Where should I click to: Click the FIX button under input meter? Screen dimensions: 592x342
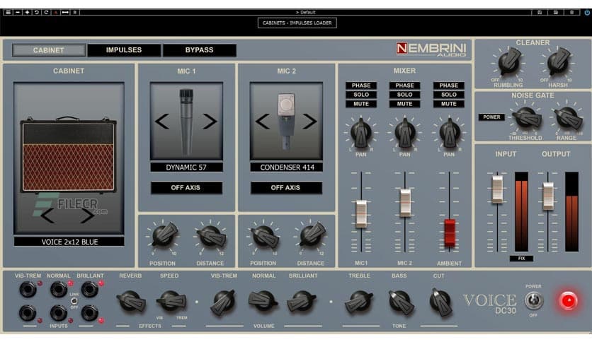pos(521,259)
